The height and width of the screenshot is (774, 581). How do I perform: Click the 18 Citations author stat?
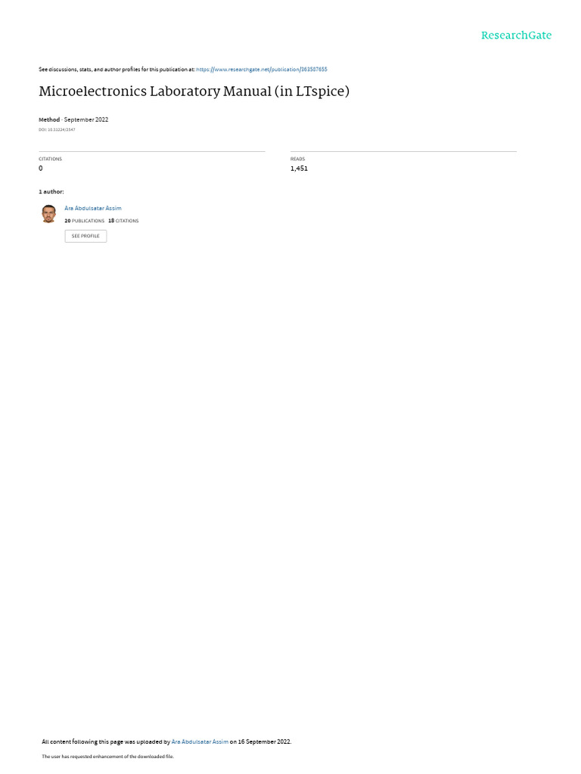click(x=123, y=221)
